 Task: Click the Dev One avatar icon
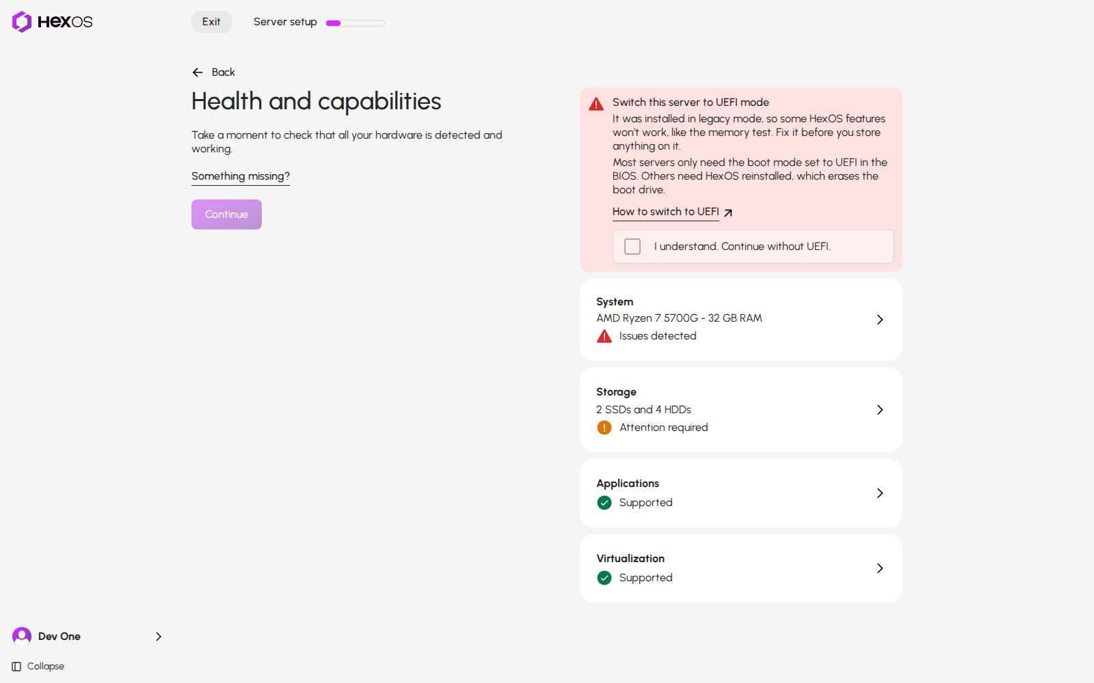pos(22,637)
